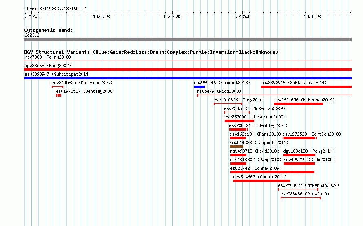
Task: Select the nsv969446 (Sudmant2013) blue bar
Action: pyautogui.click(x=199, y=87)
